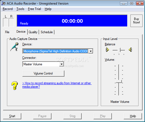Click the Microphone SigmaTel device combo box text

pos(56,51)
